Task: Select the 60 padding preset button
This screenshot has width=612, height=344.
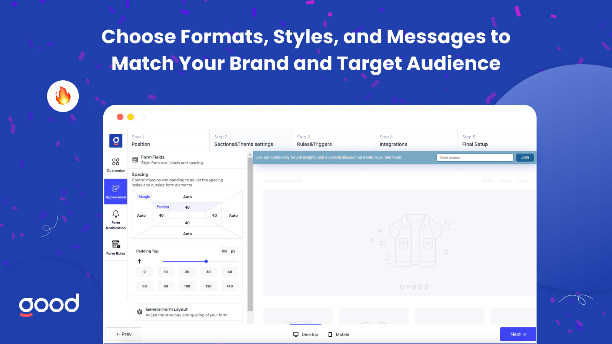Action: pos(145,286)
